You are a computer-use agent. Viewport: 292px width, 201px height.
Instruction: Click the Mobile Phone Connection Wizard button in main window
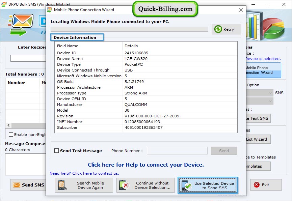point(263,70)
